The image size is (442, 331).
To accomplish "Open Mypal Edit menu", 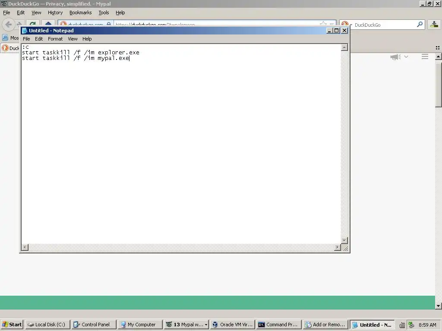I will [21, 12].
